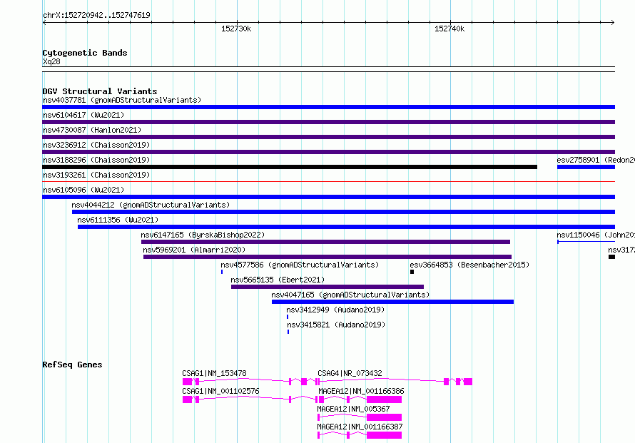Click nsv3236912 (Chaisson2019) label

(96, 145)
